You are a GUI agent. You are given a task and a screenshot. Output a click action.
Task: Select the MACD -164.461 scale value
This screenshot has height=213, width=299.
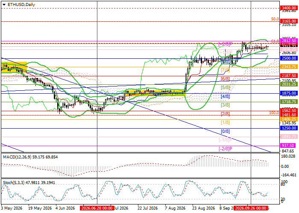(288, 175)
